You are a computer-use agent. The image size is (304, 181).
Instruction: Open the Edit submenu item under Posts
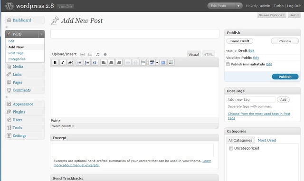(11, 41)
